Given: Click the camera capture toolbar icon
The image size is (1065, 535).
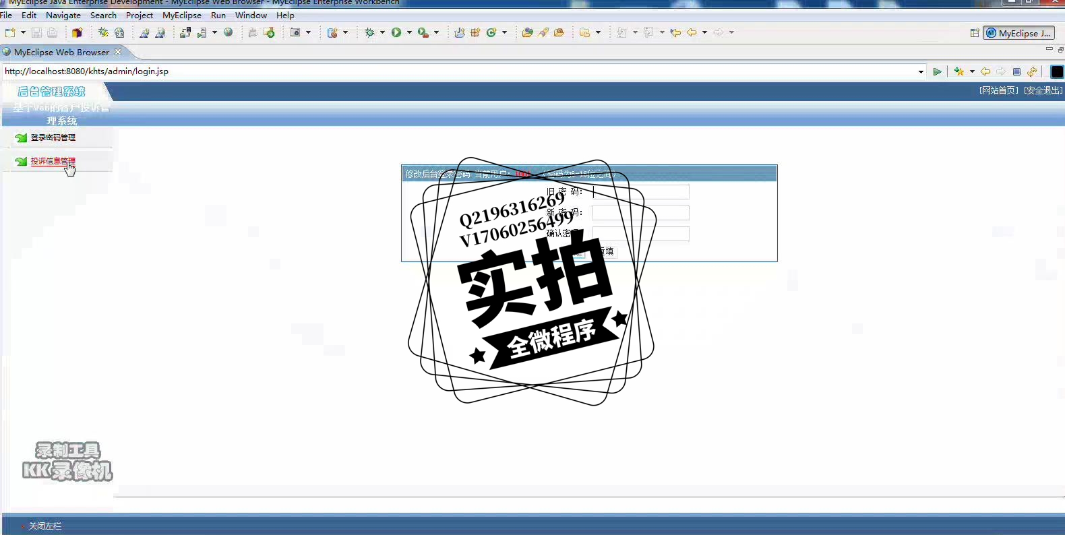Looking at the screenshot, I should click(x=295, y=32).
